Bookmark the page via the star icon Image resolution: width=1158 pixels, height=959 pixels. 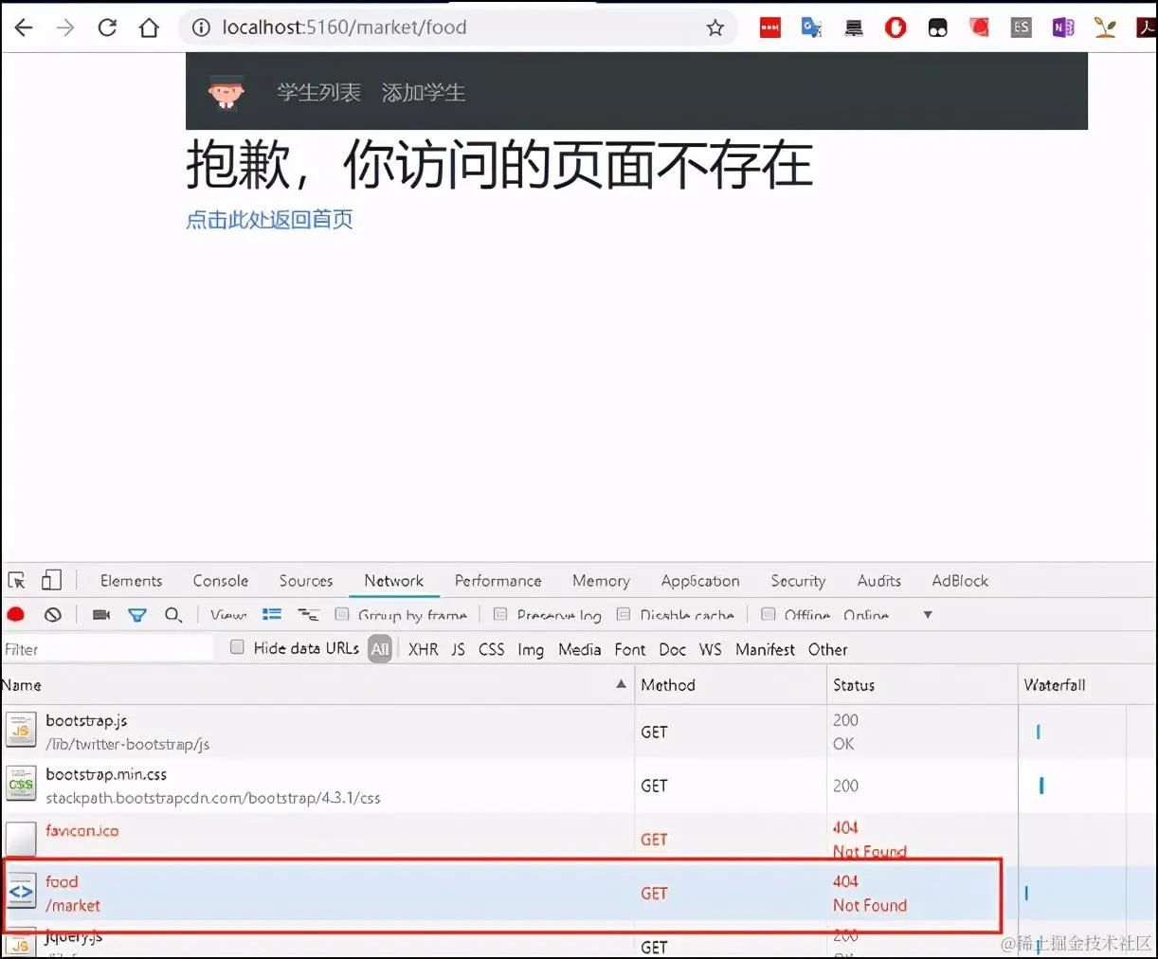(x=715, y=27)
